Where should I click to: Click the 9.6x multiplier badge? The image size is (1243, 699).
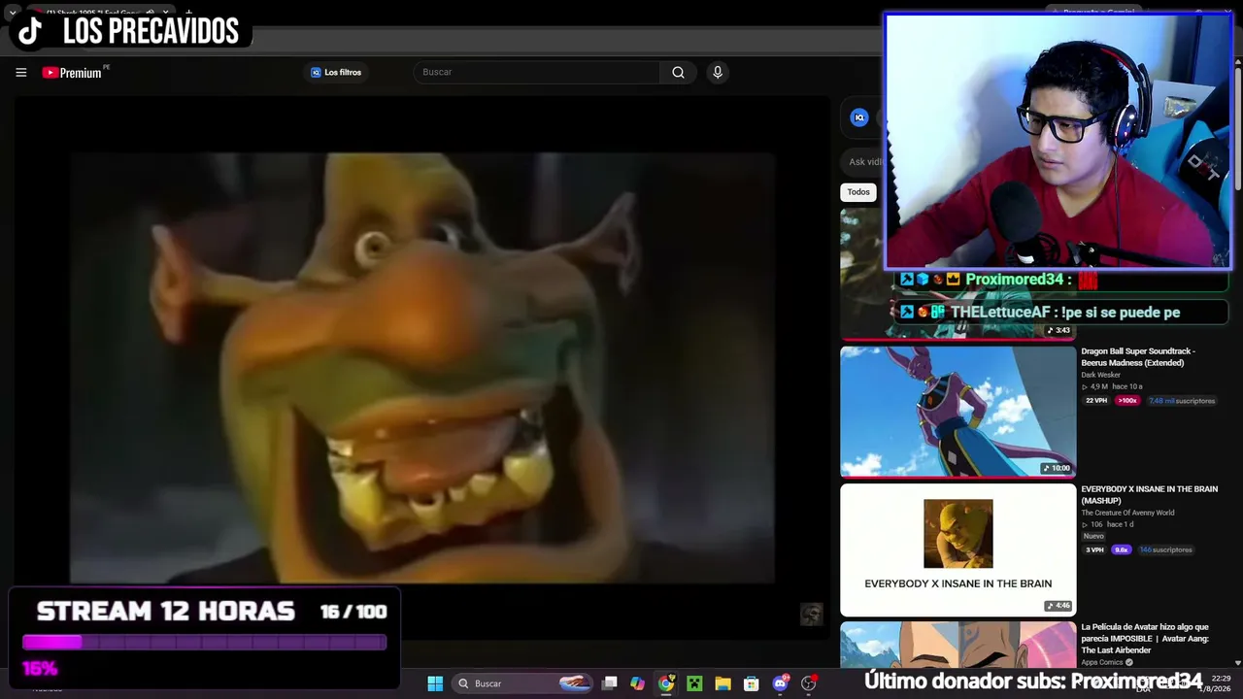click(x=1122, y=549)
